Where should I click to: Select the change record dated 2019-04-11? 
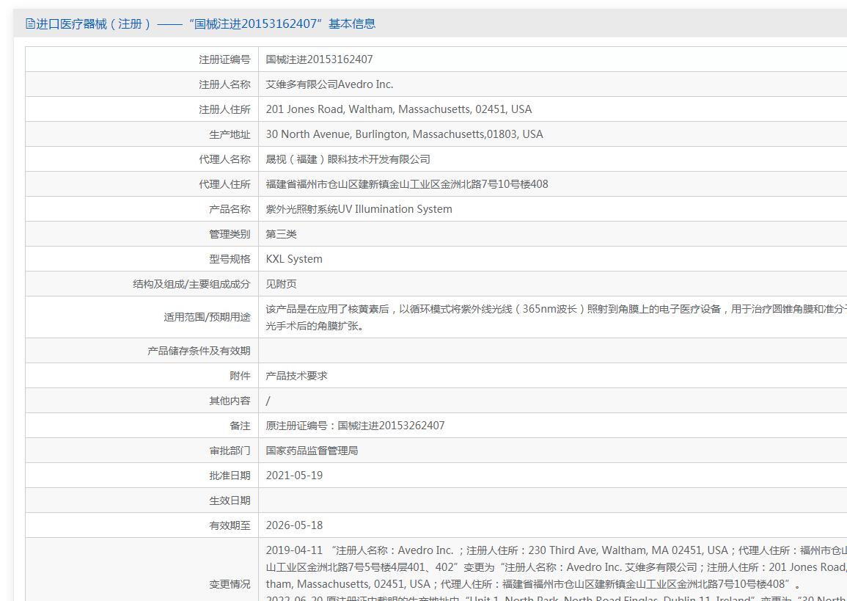pos(556,567)
